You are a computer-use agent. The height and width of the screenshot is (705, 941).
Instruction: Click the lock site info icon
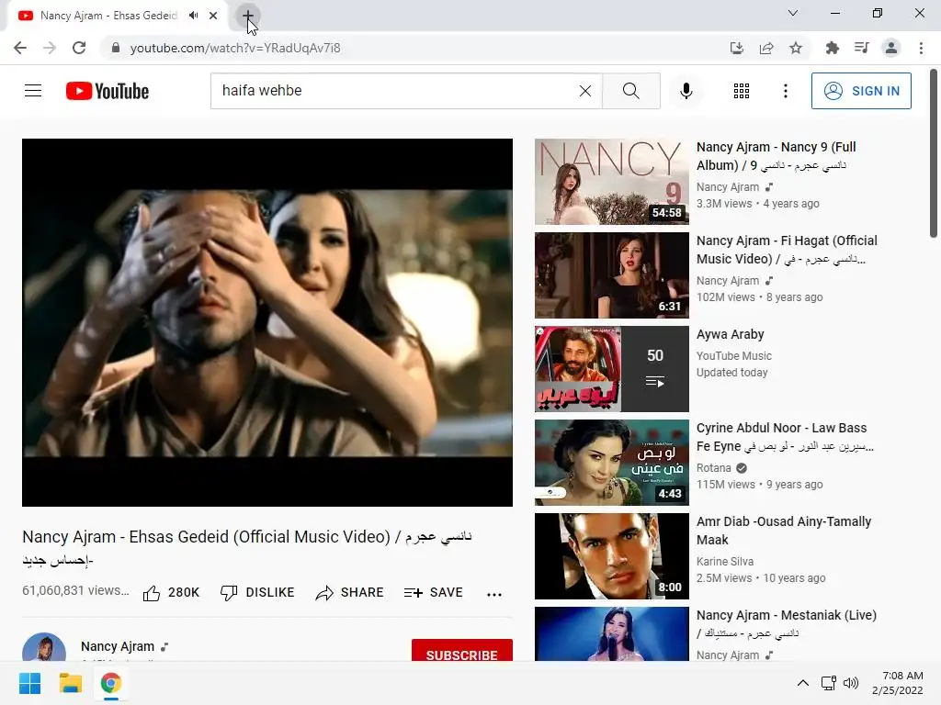coord(116,48)
